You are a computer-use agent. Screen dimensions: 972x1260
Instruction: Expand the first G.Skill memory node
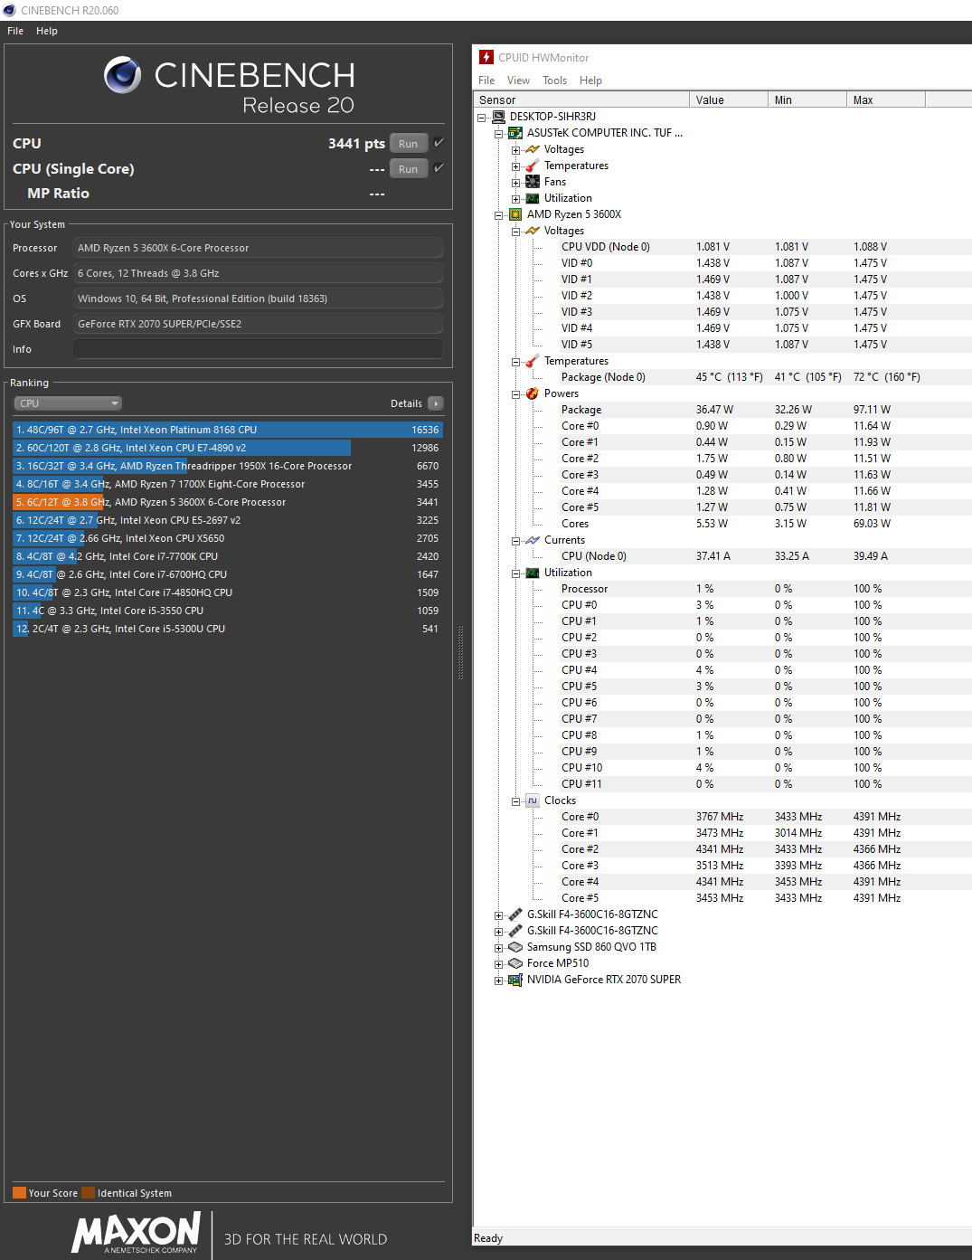(x=498, y=915)
